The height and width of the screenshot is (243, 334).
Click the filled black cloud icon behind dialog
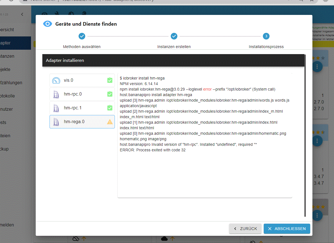pos(164,239)
